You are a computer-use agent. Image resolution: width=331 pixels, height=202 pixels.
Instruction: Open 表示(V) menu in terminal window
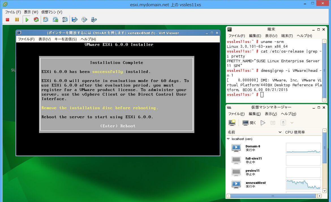[x=271, y=36]
